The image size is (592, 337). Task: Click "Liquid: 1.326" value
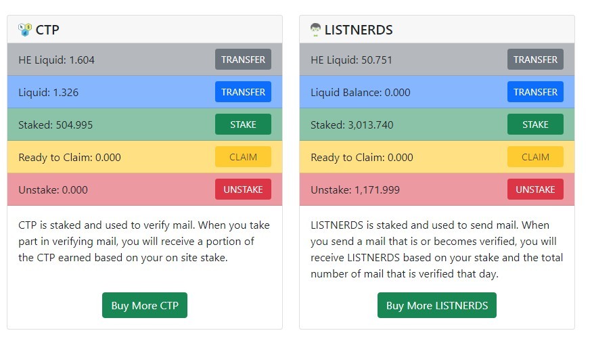pyautogui.click(x=48, y=93)
